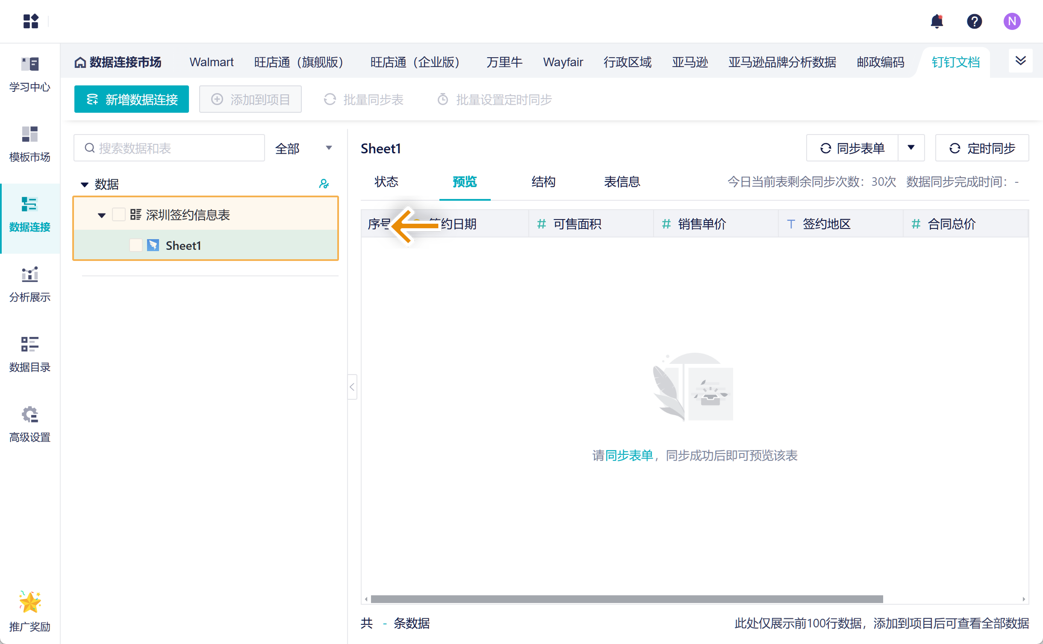Click the manage users icon beside 数据
Image resolution: width=1043 pixels, height=644 pixels.
pos(324,184)
